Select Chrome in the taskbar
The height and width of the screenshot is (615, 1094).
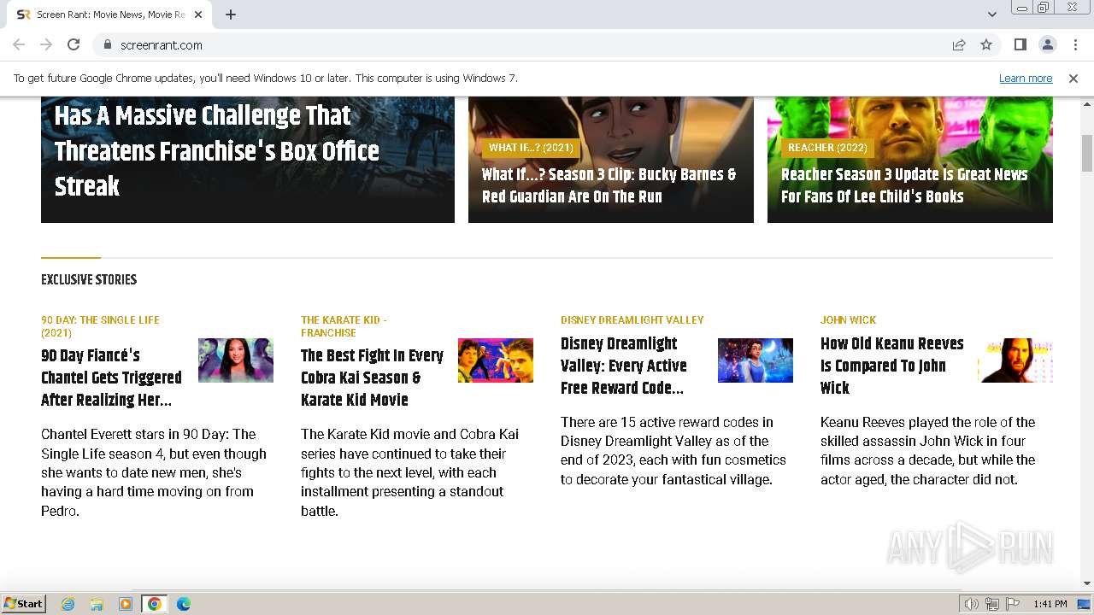(x=154, y=604)
